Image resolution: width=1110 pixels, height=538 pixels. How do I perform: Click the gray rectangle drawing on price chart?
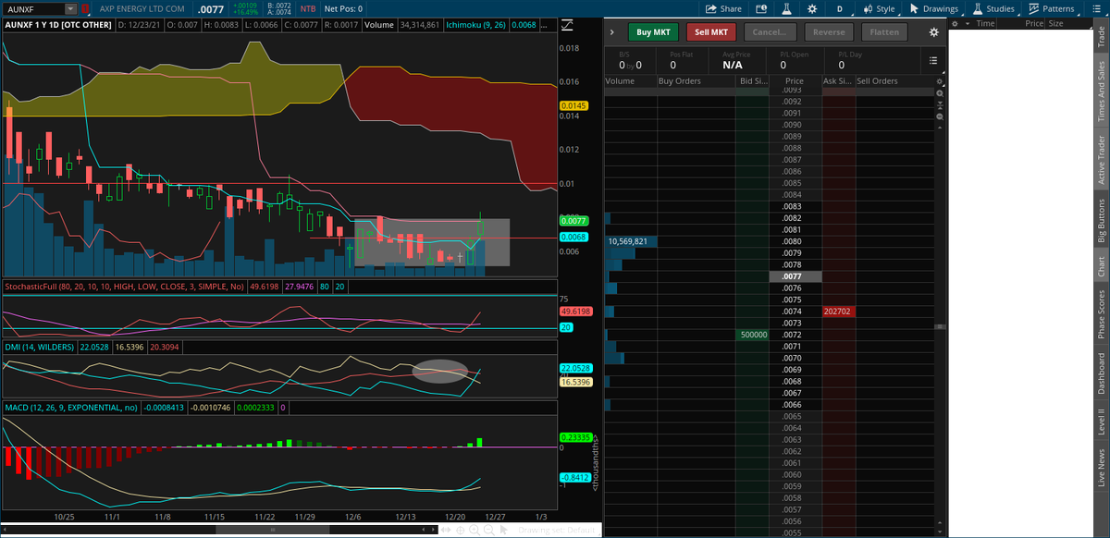(432, 242)
